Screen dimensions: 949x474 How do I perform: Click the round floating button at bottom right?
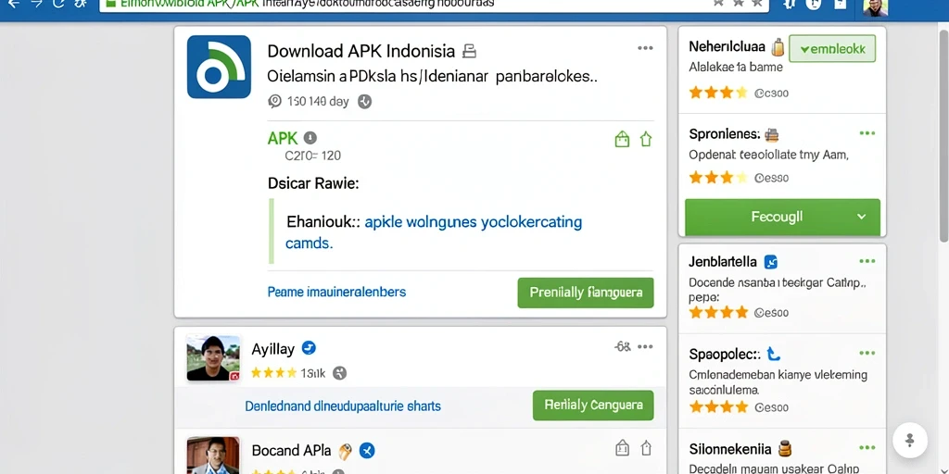tap(910, 440)
